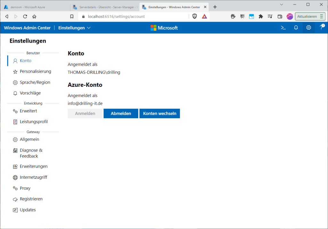
Task: Open Vorschläge settings
Action: pyautogui.click(x=33, y=93)
